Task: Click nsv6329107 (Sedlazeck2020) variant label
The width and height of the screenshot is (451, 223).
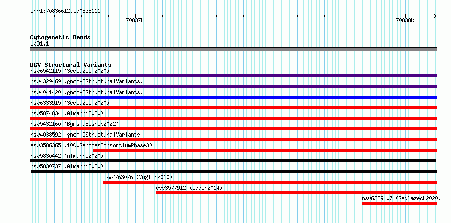Action: click(x=401, y=198)
